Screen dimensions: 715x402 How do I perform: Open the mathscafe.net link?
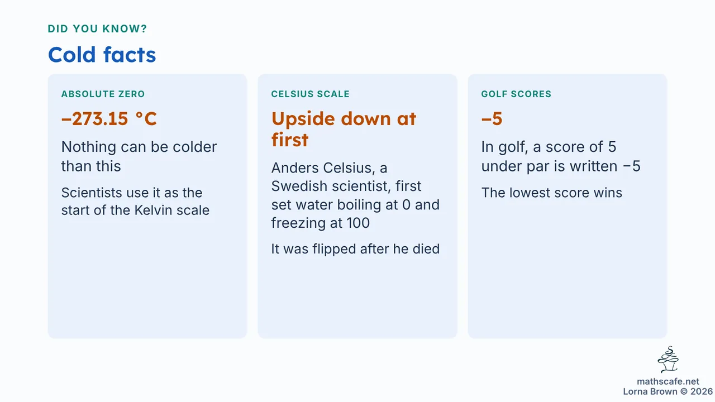click(x=668, y=381)
